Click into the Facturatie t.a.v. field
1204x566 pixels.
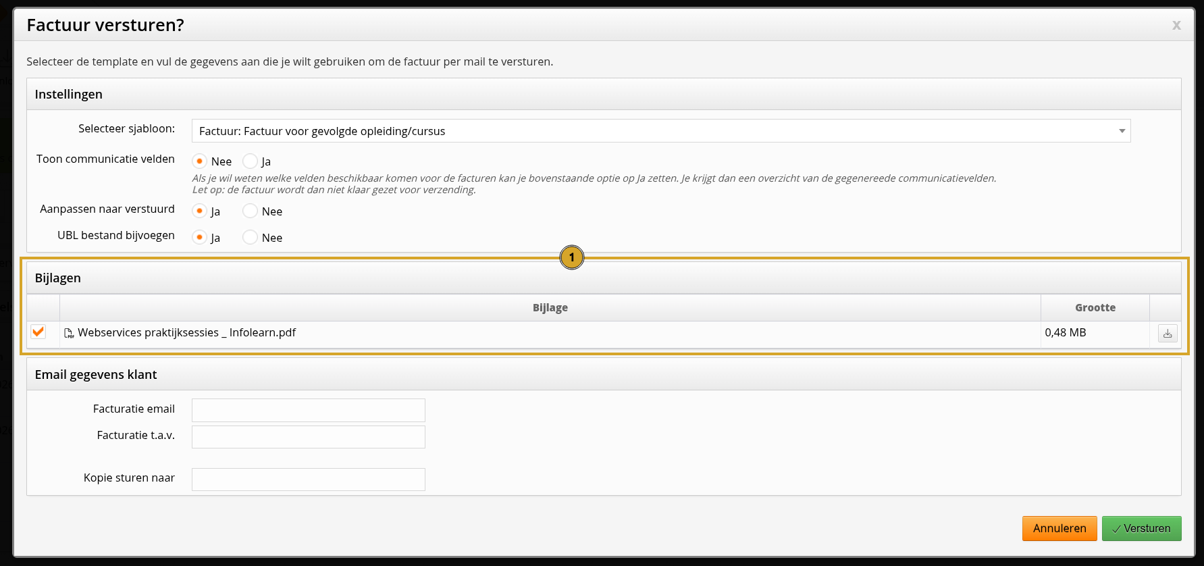309,437
